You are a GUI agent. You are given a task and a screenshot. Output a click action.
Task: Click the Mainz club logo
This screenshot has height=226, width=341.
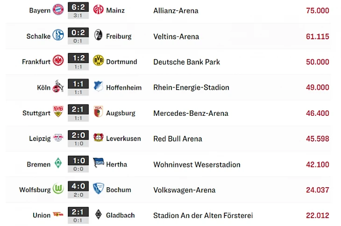[x=98, y=10]
